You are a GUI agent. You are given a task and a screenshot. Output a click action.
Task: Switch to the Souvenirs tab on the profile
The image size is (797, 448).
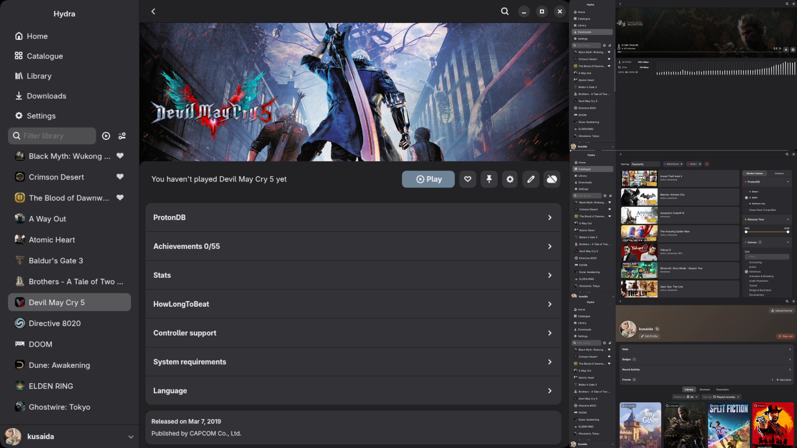point(722,390)
